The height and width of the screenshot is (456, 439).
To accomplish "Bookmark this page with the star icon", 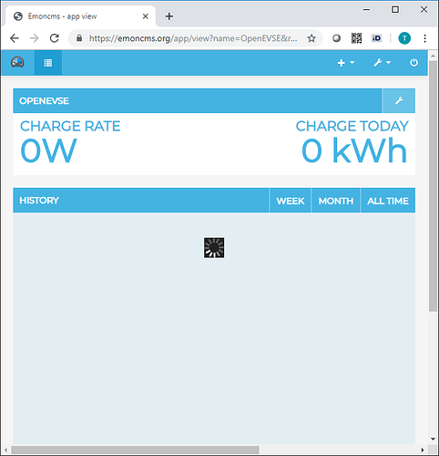I will [x=311, y=38].
